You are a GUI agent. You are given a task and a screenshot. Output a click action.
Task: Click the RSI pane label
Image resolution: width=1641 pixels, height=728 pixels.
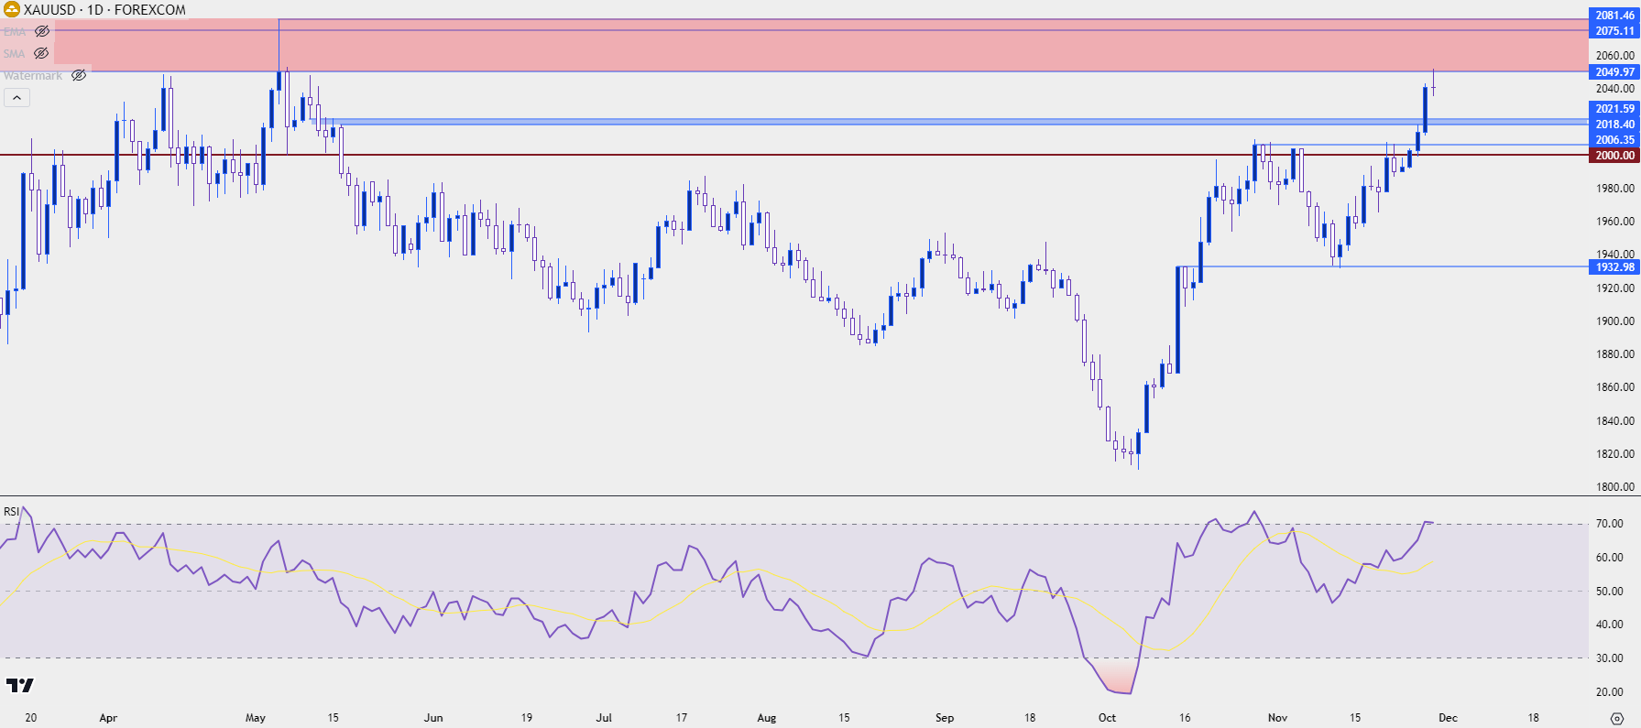click(11, 511)
